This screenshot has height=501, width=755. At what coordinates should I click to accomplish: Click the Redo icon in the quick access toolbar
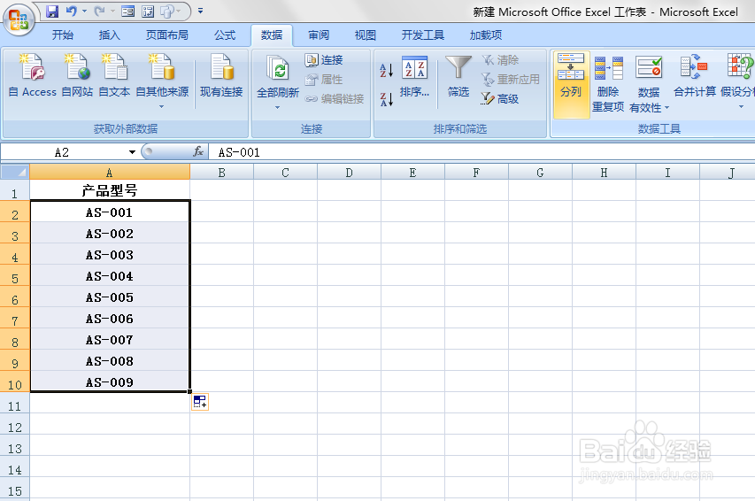tap(99, 11)
